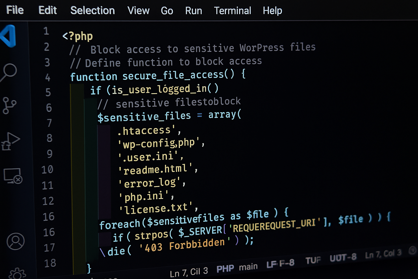Click the 'is_user_lógged_in()' call
418x279 pixels.
(x=165, y=89)
